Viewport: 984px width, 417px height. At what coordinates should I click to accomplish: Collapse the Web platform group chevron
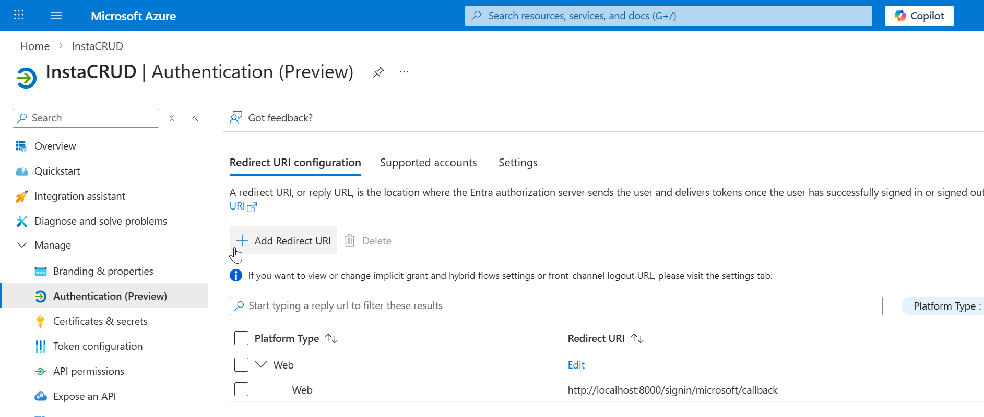coord(261,364)
